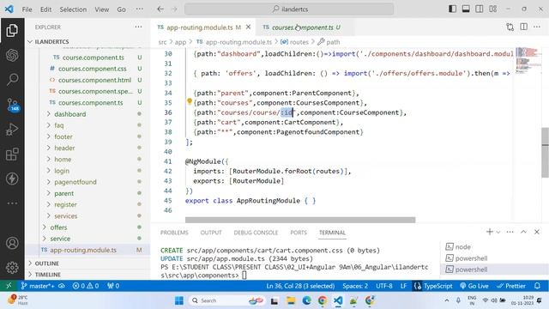This screenshot has width=549, height=309.
Task: Close the terminal panel
Action: (x=537, y=232)
